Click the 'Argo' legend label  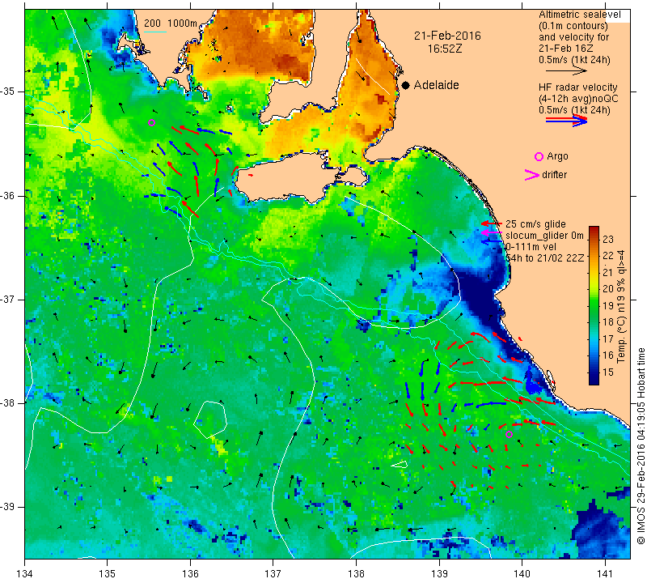[x=557, y=156]
